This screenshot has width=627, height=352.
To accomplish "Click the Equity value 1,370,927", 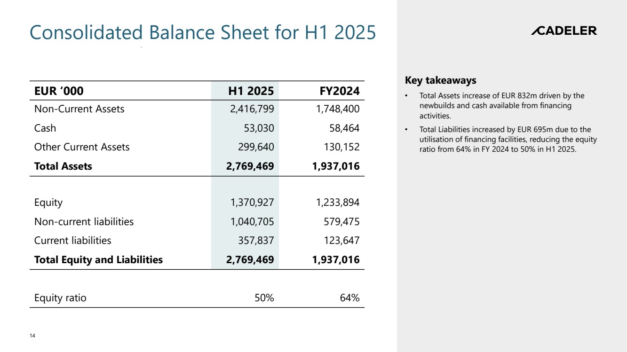I will tap(252, 203).
